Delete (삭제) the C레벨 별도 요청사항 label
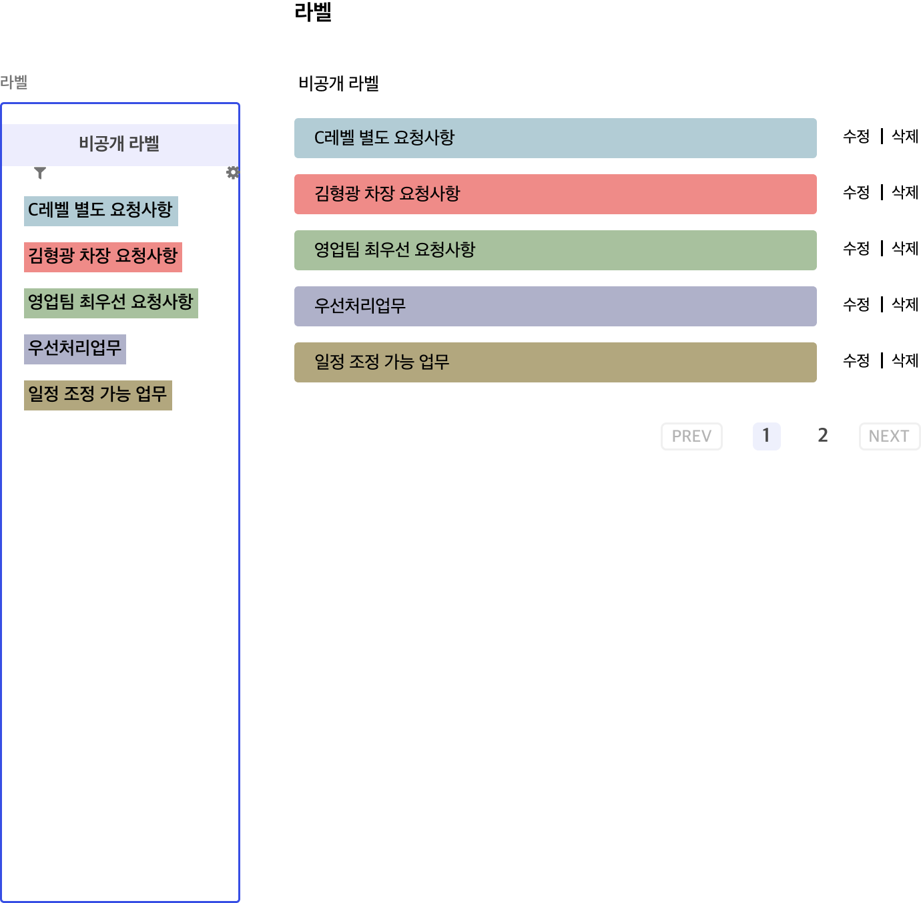This screenshot has height=903, width=921. 905,137
